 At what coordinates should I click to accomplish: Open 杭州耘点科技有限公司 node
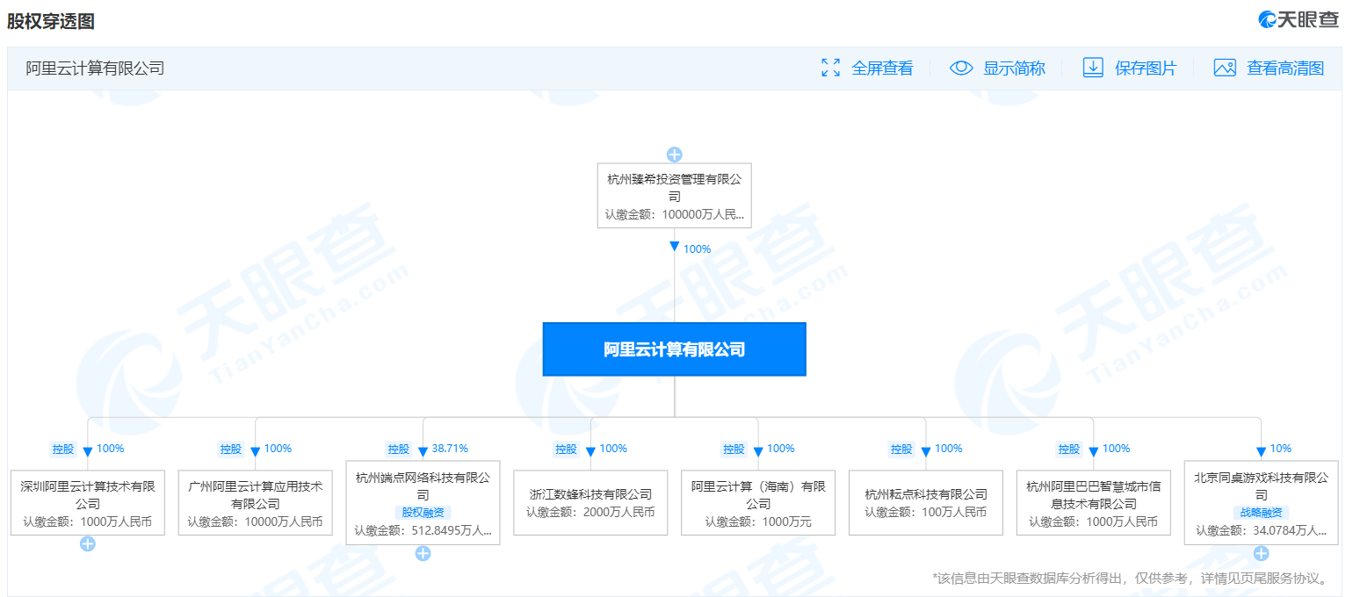[925, 503]
